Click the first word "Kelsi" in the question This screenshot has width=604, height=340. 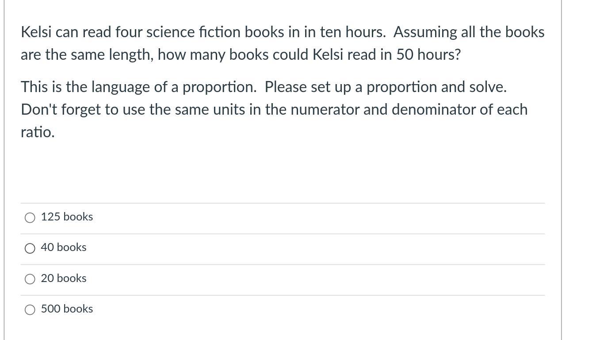tap(36, 32)
